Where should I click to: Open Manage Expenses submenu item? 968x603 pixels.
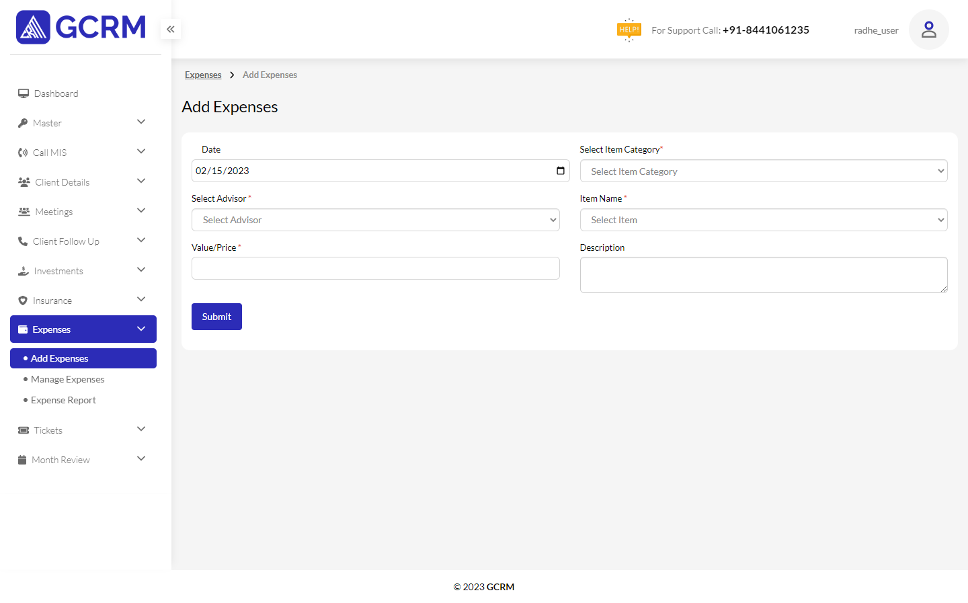coord(67,379)
